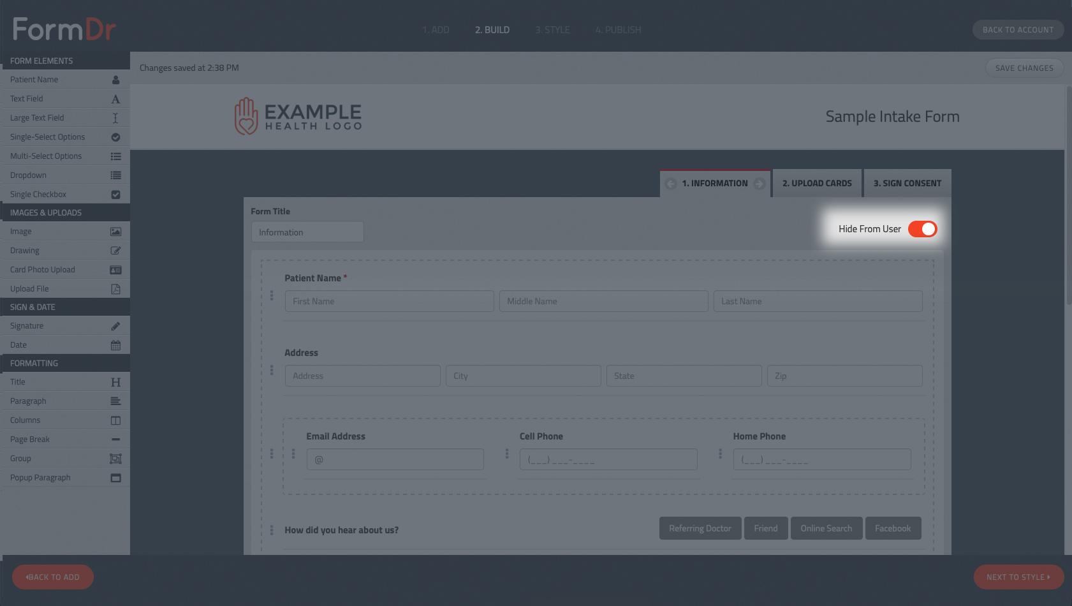The height and width of the screenshot is (606, 1072).
Task: Select the Referring Doctor option
Action: coord(700,528)
